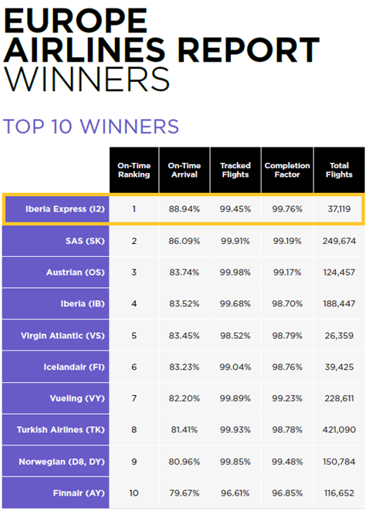Viewport: 369px width, 511px height.
Task: Select the 99.98% tracked flights cell
Action: (x=235, y=272)
